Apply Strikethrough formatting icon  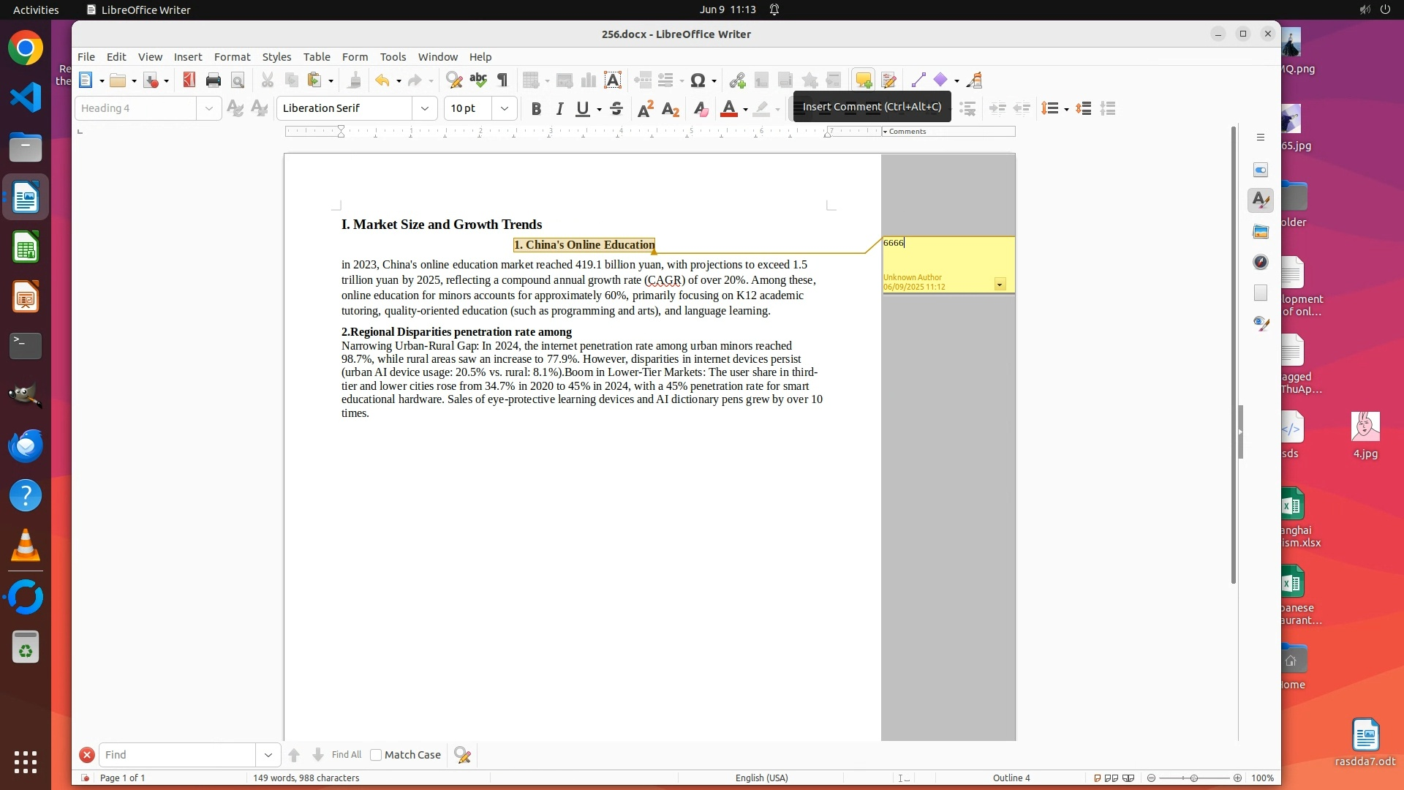point(616,109)
